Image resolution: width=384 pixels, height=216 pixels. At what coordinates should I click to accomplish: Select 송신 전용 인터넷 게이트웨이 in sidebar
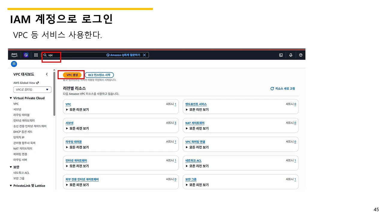(x=30, y=126)
